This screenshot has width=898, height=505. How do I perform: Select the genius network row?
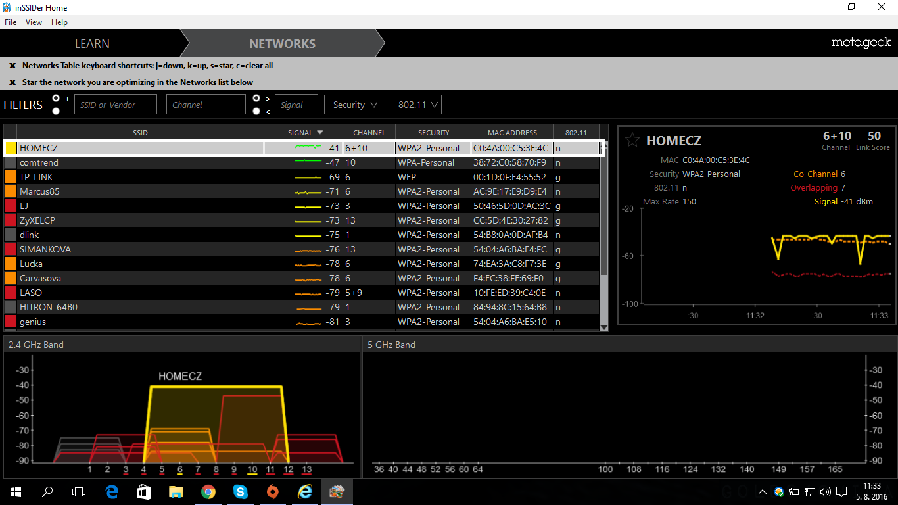click(302, 322)
